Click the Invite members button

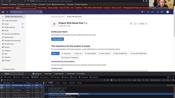(x=57, y=39)
